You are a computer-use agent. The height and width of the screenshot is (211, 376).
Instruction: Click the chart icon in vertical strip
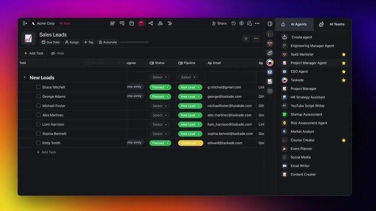pyautogui.click(x=270, y=81)
